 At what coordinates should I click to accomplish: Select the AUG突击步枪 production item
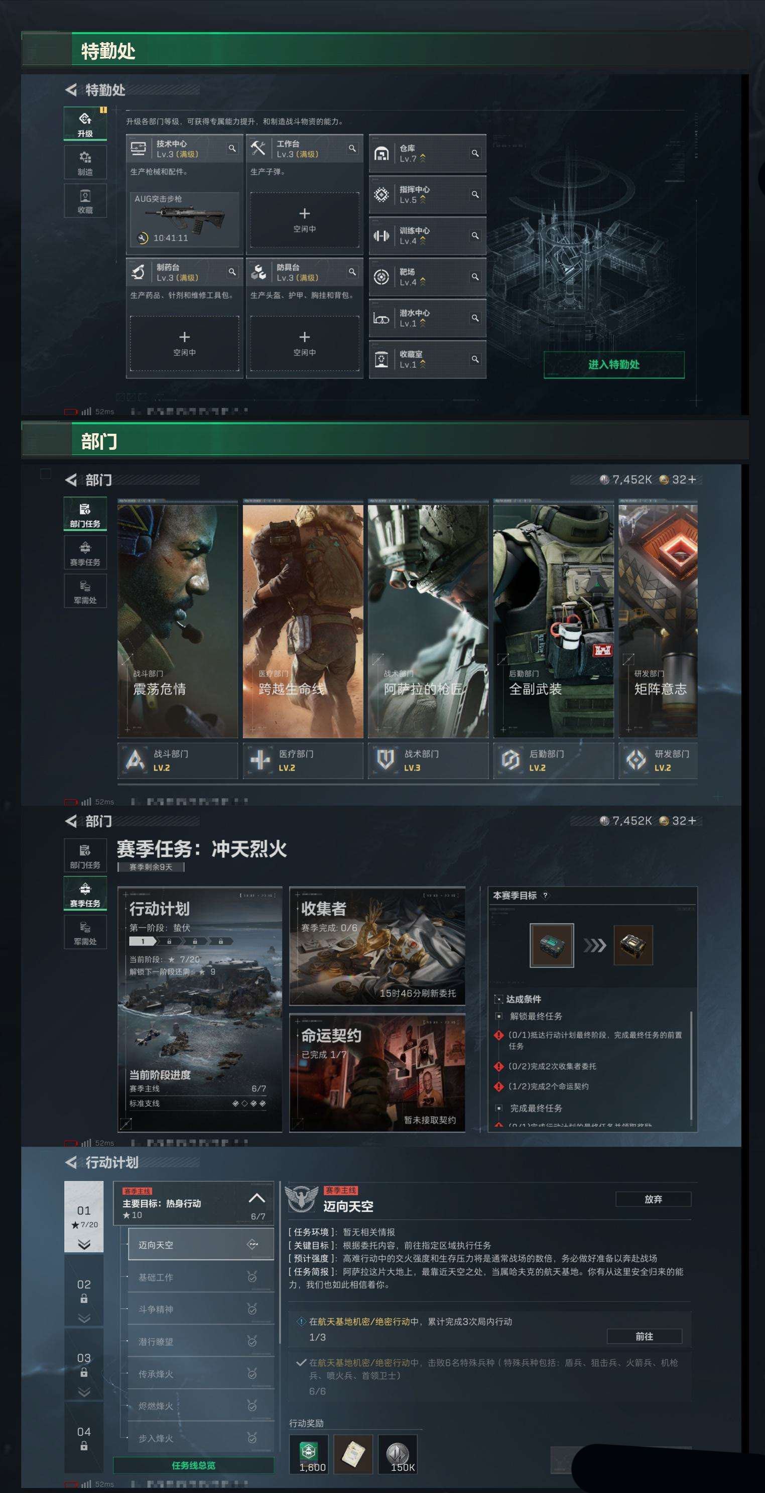coord(184,220)
